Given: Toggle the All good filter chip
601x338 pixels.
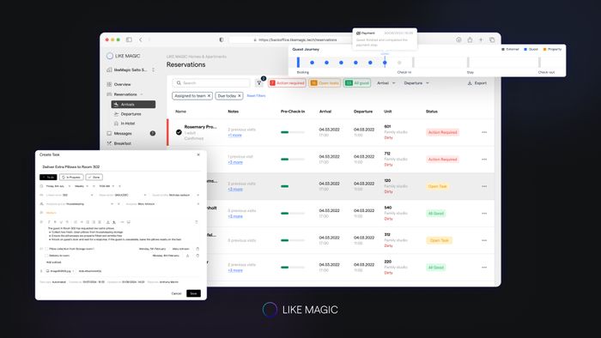Looking at the screenshot, I should (x=357, y=82).
